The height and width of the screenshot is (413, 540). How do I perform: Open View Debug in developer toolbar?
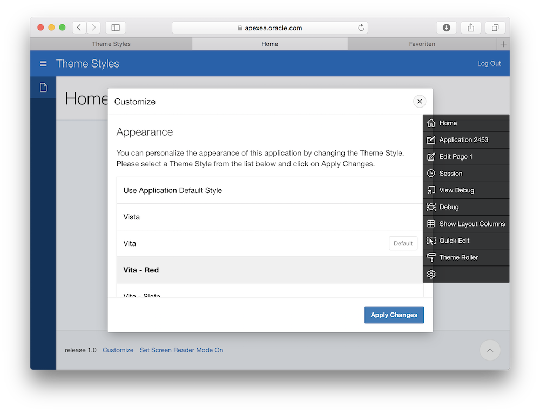pyautogui.click(x=456, y=191)
